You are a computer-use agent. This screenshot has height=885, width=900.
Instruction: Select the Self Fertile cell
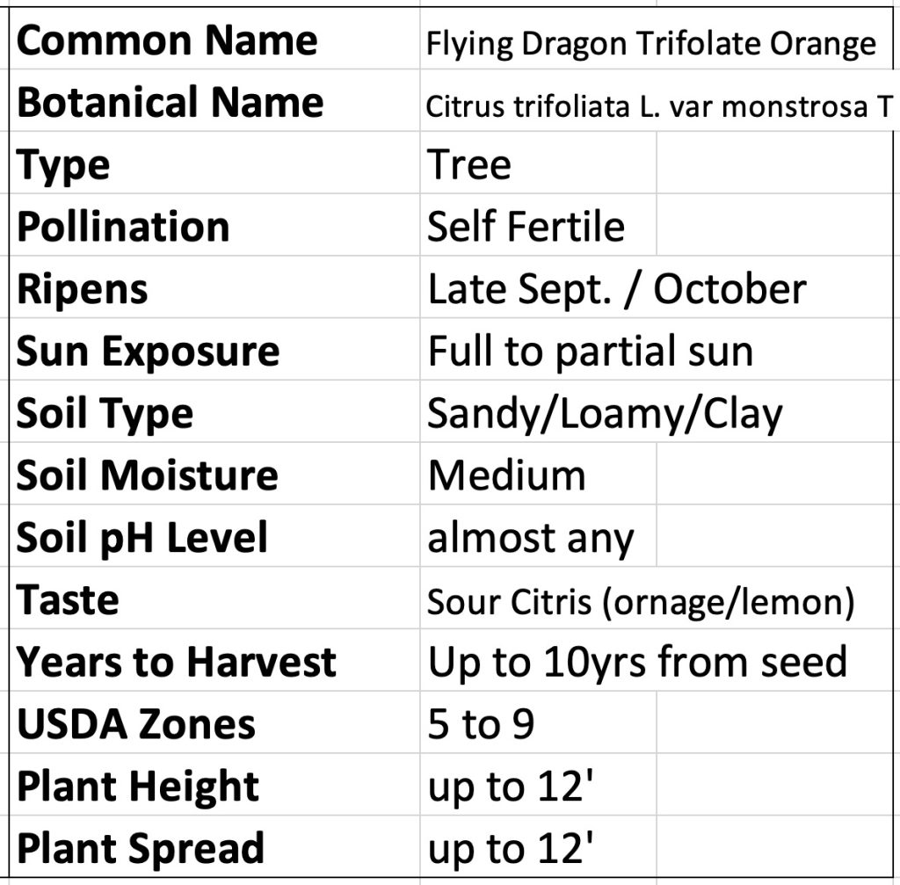coord(526,227)
